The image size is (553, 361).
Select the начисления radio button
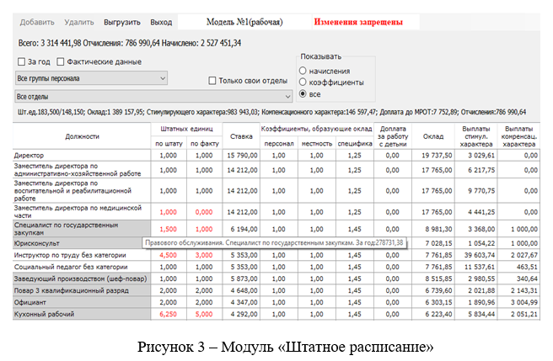click(x=303, y=71)
